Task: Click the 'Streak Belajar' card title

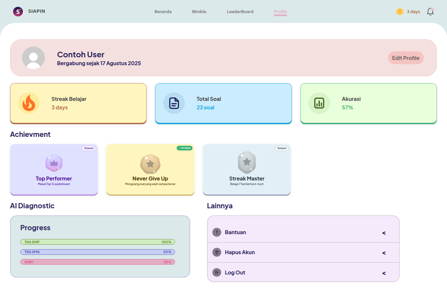Action: click(69, 99)
